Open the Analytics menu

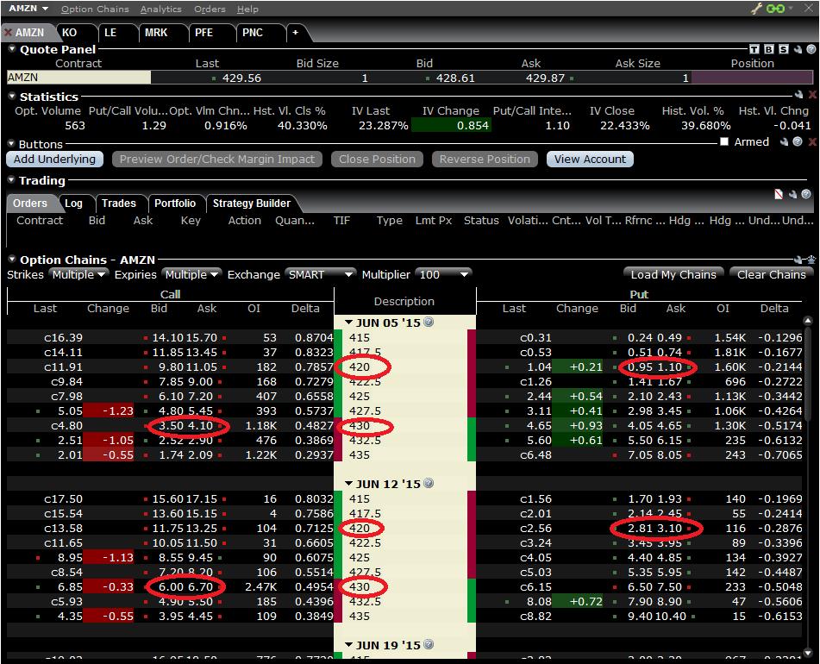[160, 9]
